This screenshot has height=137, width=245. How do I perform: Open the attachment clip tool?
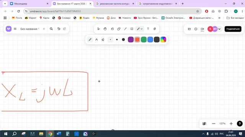(155, 29)
